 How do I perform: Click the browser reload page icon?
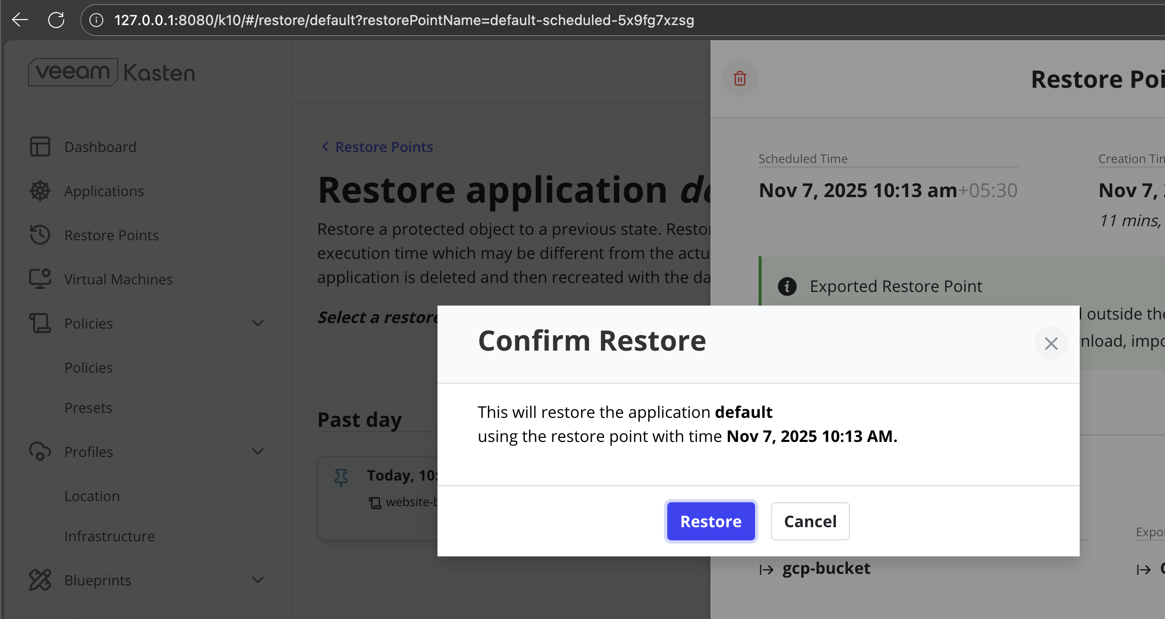(56, 20)
